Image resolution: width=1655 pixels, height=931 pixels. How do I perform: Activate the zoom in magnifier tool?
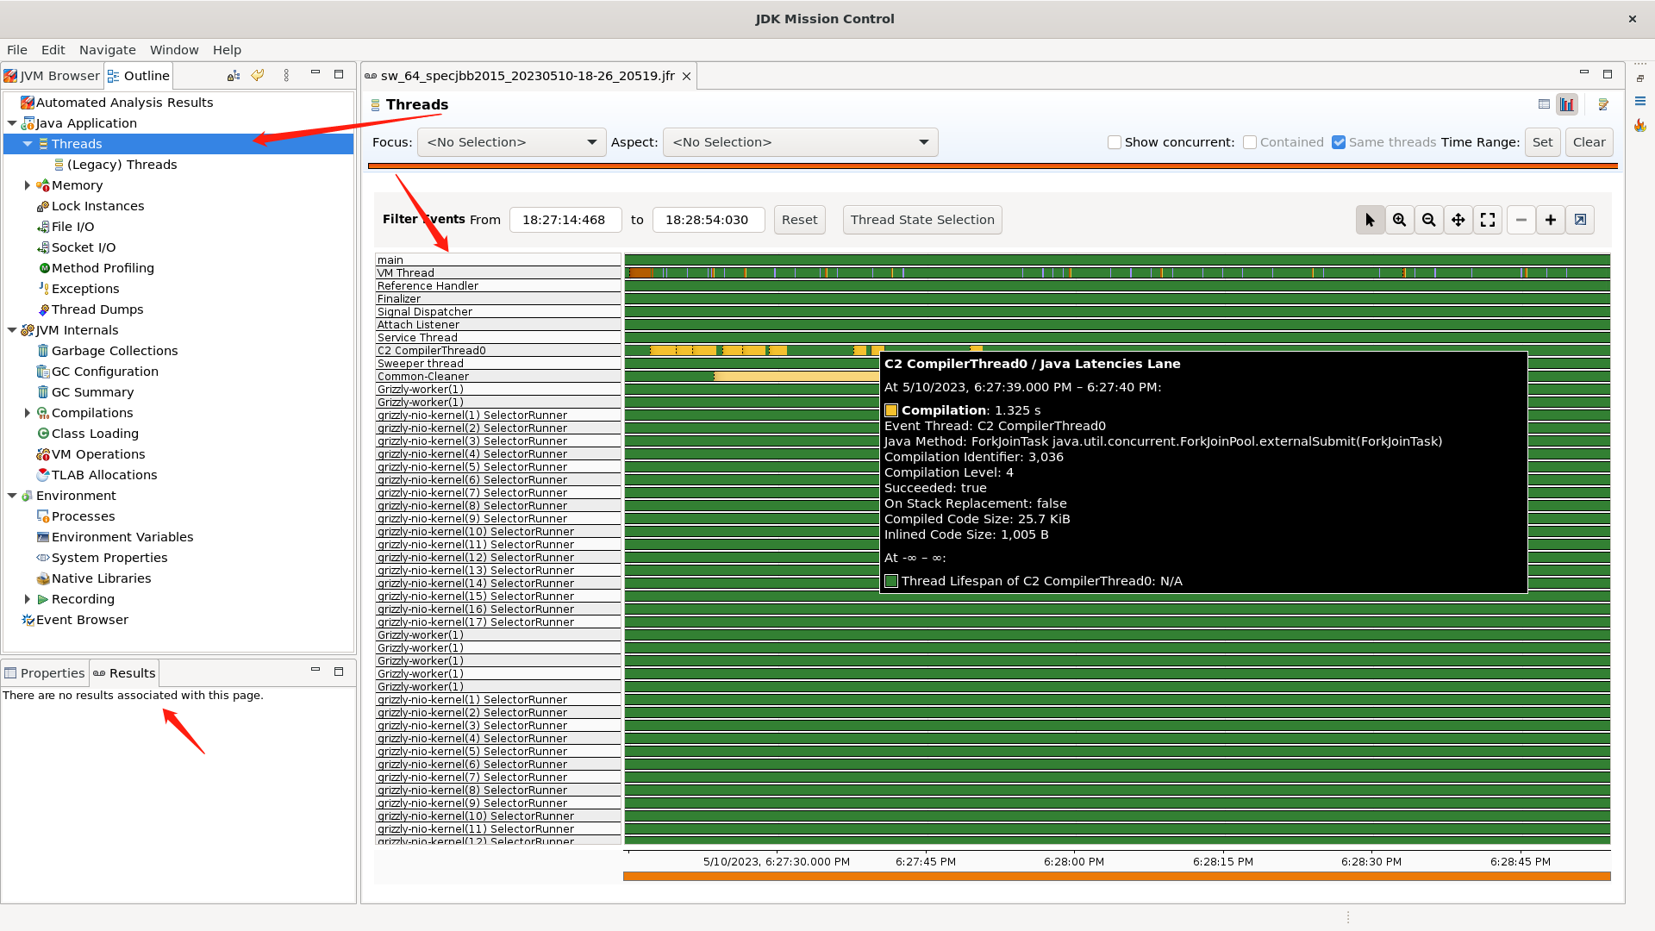point(1400,220)
